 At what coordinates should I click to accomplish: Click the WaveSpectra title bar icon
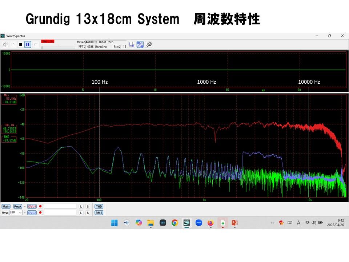(3, 36)
